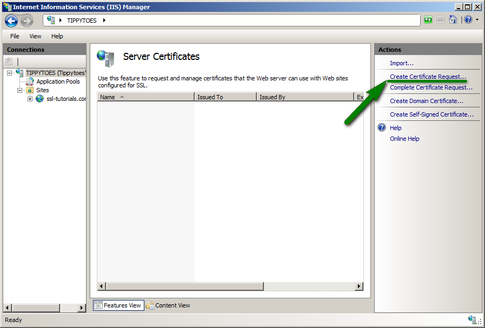The width and height of the screenshot is (485, 328).
Task: Click the ssl-tutorials site globe icon
Action: pyautogui.click(x=39, y=99)
